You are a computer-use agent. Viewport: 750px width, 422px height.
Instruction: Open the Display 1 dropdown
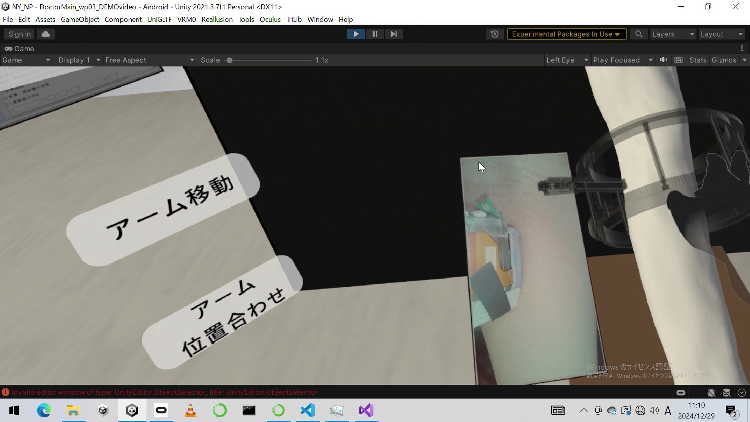pyautogui.click(x=79, y=60)
